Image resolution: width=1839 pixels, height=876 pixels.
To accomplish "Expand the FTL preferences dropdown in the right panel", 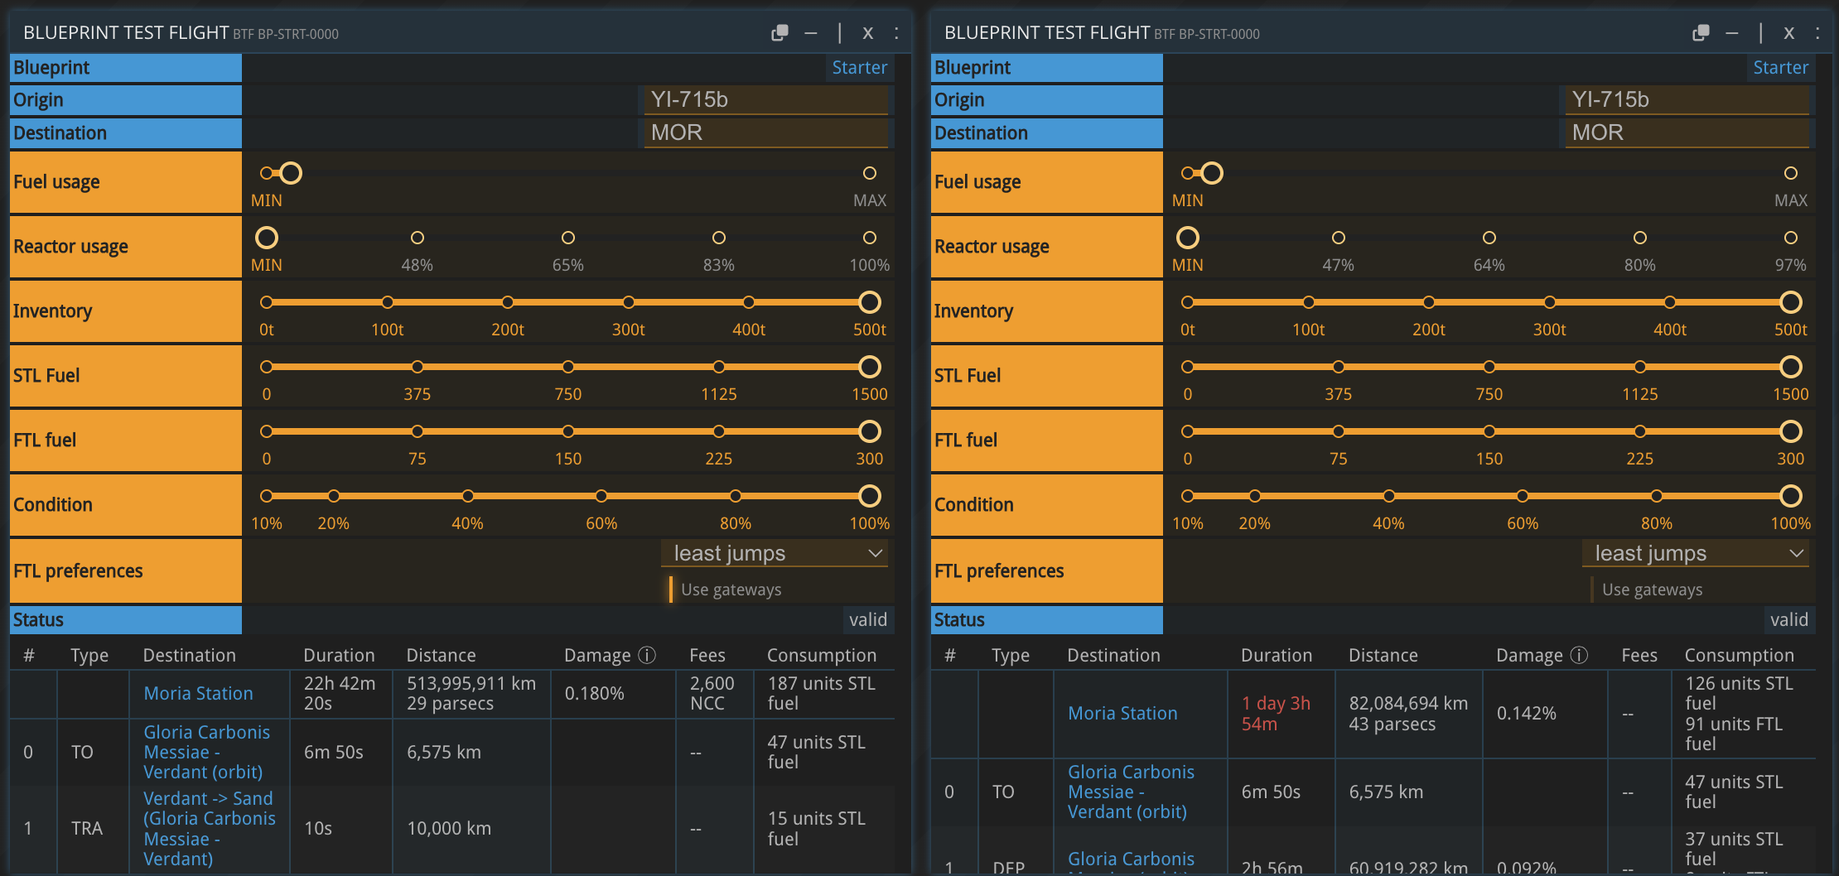I will coord(1696,553).
